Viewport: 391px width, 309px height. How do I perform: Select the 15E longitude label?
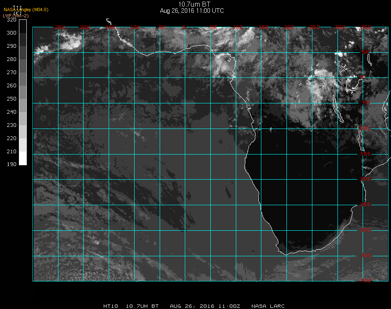(263, 27)
